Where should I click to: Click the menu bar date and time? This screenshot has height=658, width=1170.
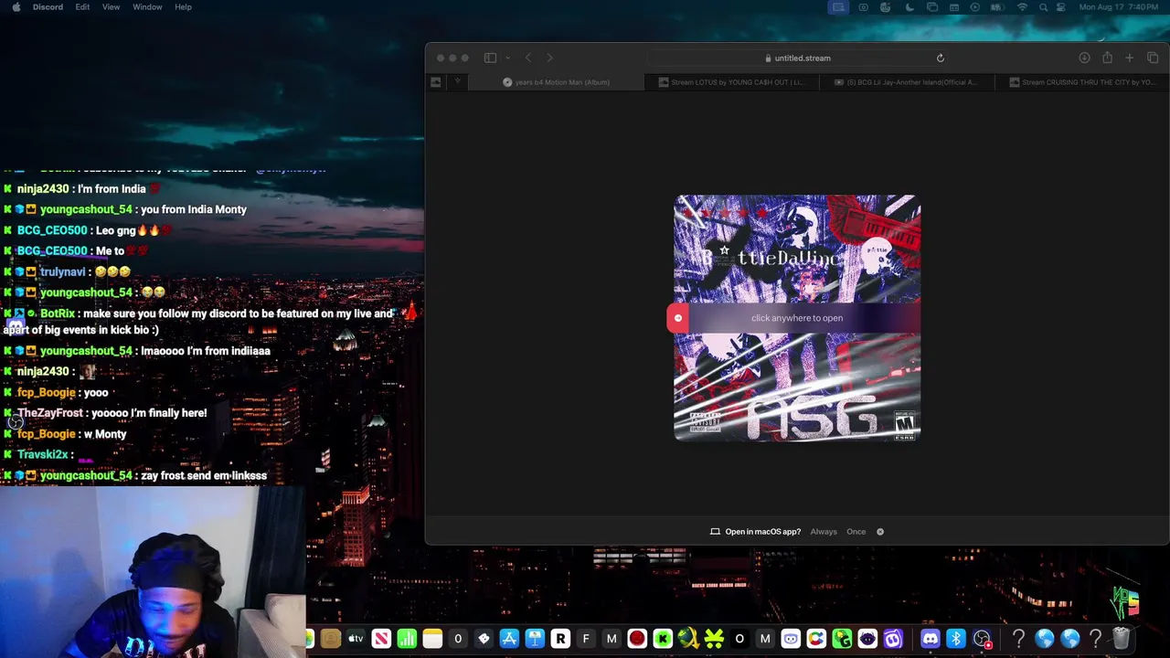click(1121, 7)
